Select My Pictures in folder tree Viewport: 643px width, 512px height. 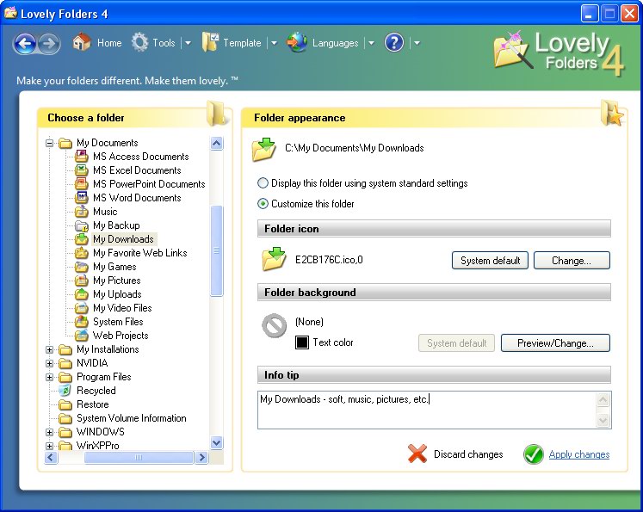pos(116,281)
